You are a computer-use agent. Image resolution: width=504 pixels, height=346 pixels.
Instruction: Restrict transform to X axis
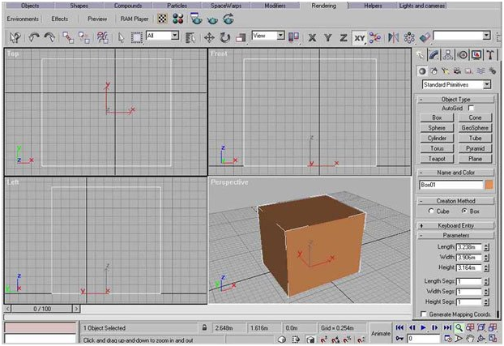point(312,38)
